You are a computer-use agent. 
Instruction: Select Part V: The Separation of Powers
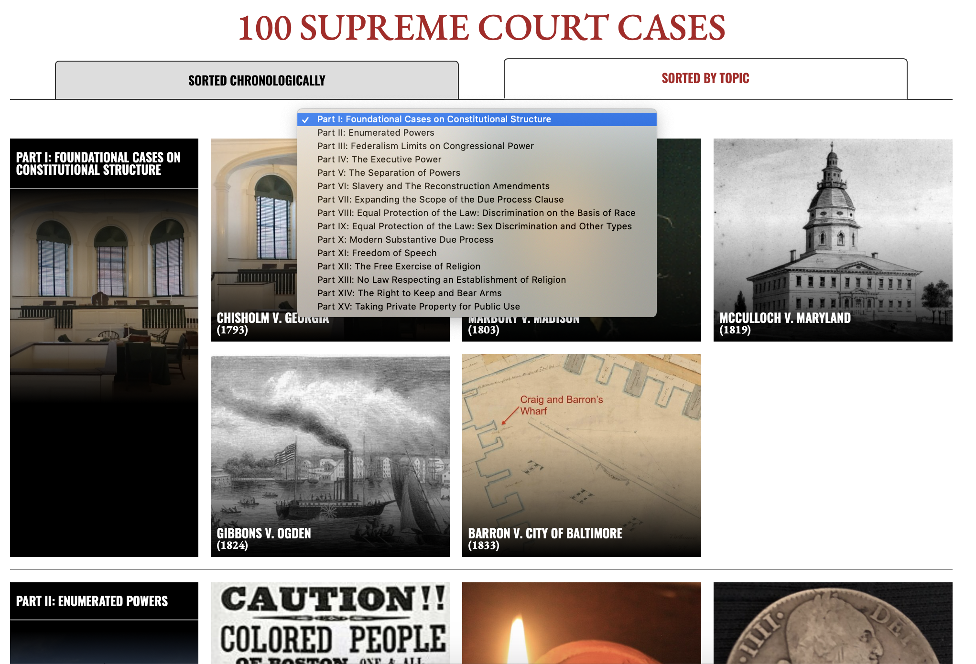coord(477,173)
